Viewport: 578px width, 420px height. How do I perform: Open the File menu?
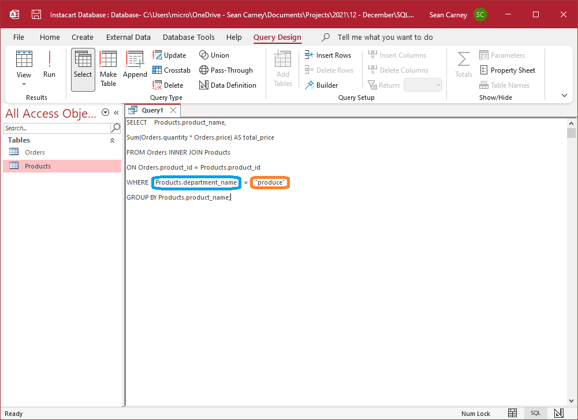tap(18, 37)
